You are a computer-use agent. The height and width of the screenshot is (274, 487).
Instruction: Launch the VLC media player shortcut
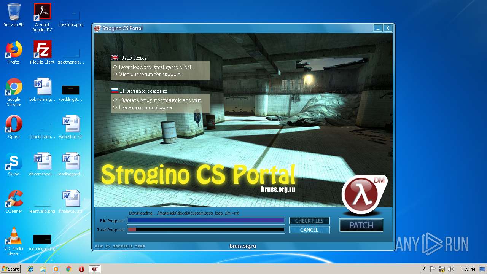click(x=14, y=241)
